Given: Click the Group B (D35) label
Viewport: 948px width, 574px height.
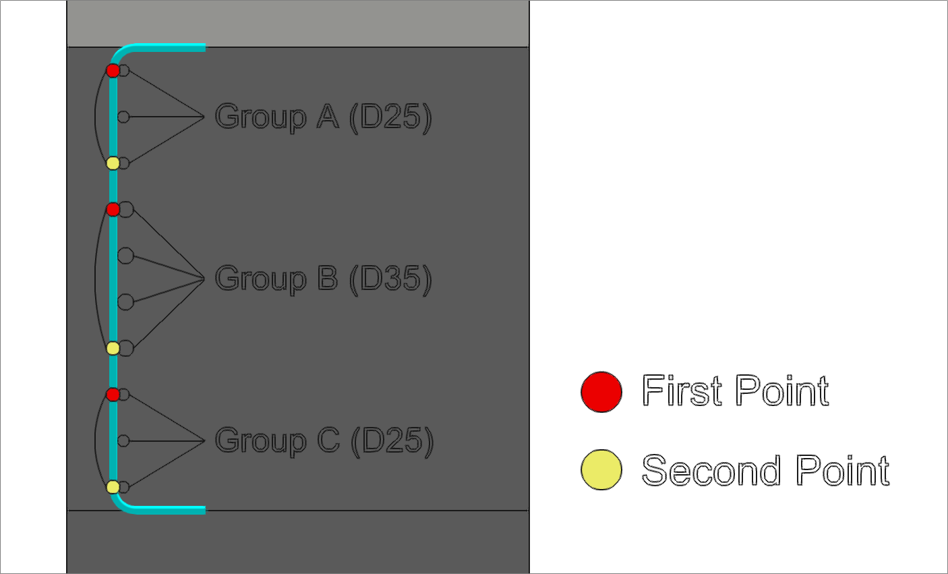Looking at the screenshot, I should tap(324, 279).
